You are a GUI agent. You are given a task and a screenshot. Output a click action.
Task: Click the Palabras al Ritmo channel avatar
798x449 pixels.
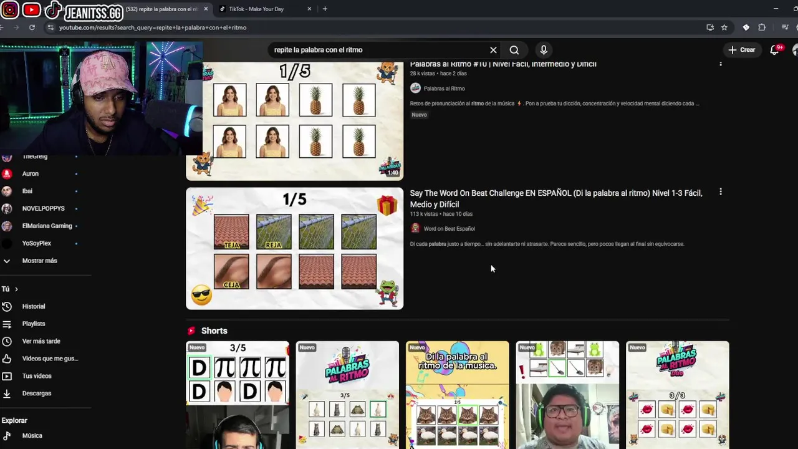click(x=415, y=88)
